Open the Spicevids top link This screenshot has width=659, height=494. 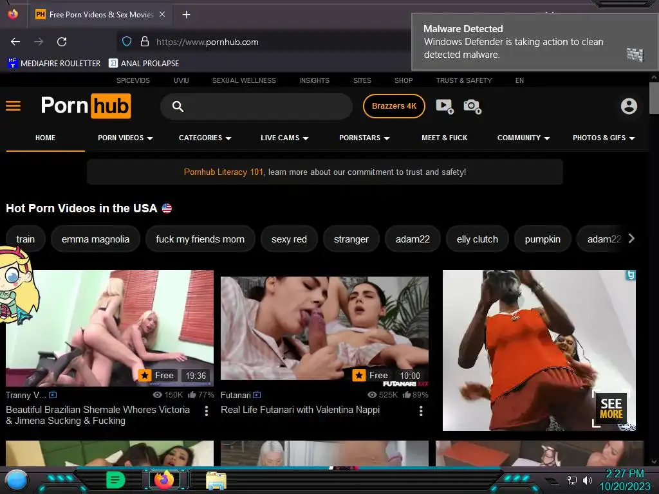133,80
